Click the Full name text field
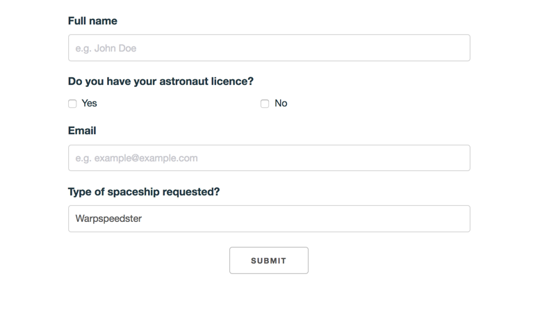The image size is (556, 329). point(269,48)
